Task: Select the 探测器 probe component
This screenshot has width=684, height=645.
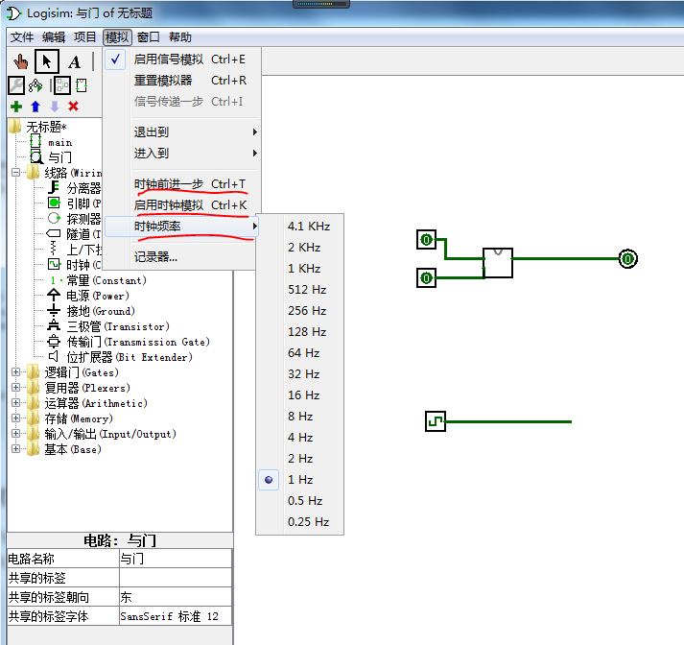Action: point(74,219)
